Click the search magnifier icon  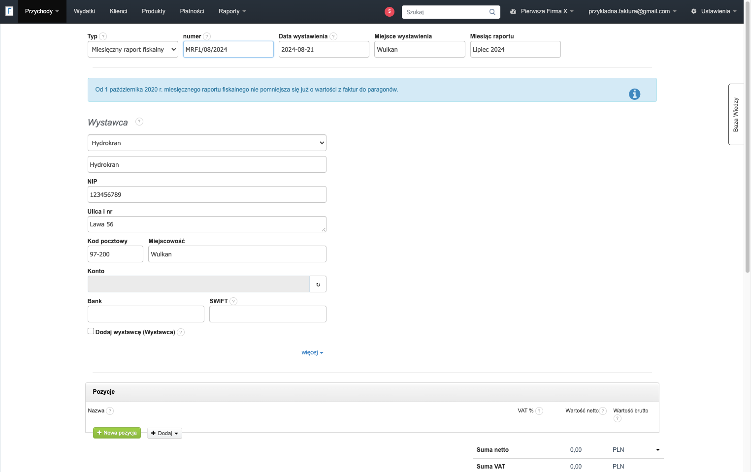point(492,12)
